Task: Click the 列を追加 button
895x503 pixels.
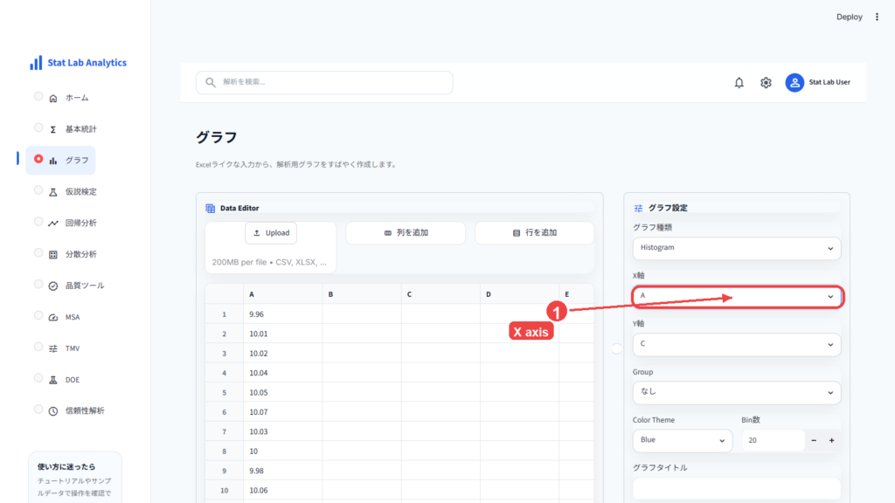Action: click(x=406, y=232)
